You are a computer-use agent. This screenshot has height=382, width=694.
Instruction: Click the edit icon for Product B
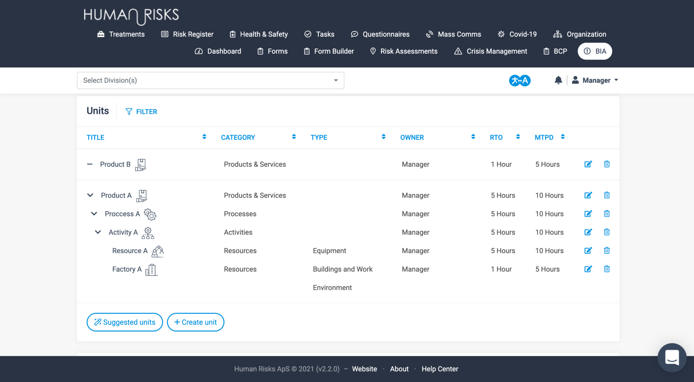coord(588,164)
